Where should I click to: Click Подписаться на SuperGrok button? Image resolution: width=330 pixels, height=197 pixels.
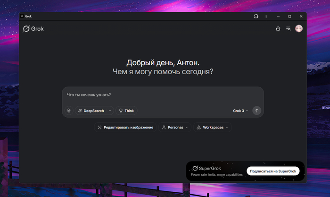273,171
